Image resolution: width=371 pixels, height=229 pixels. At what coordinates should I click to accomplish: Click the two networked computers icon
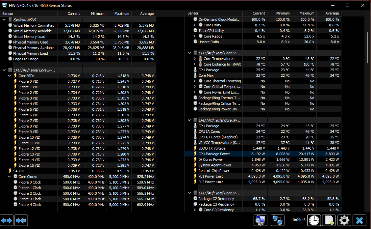point(278,220)
